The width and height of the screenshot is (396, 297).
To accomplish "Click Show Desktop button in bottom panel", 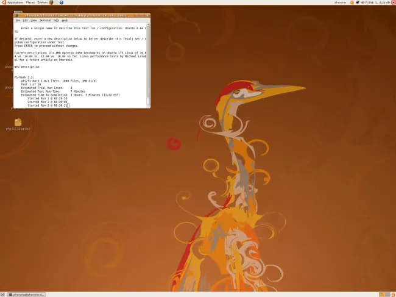I will tap(3, 294).
